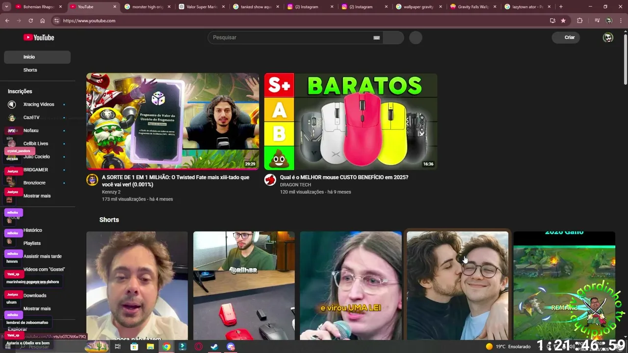Open YouTube account avatar menu
Image resolution: width=628 pixels, height=353 pixels.
(608, 37)
